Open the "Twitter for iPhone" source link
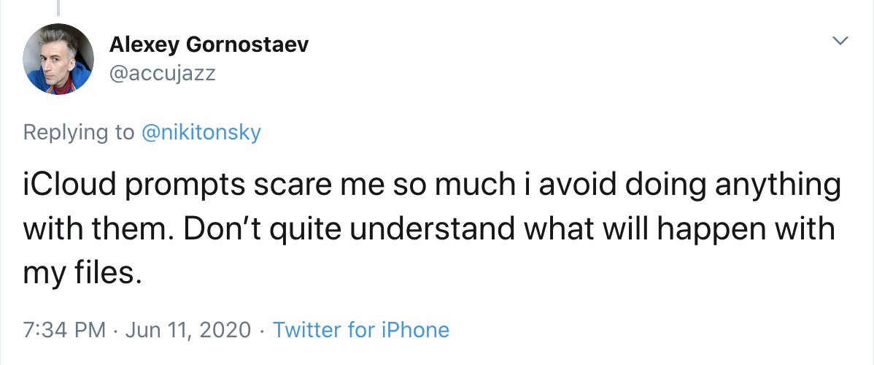The image size is (874, 365). [361, 330]
